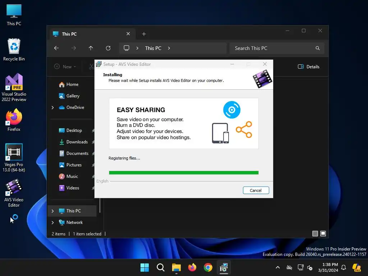Viewport: 368px width, 276px height.
Task: Open the clock showing 1:38 PM
Action: (x=328, y=267)
